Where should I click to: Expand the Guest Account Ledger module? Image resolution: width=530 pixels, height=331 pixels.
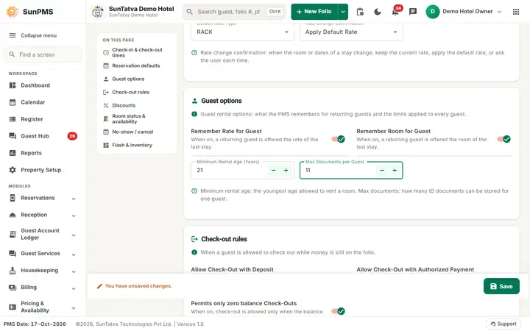click(x=74, y=235)
